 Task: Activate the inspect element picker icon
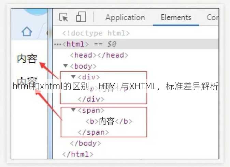click(63, 17)
